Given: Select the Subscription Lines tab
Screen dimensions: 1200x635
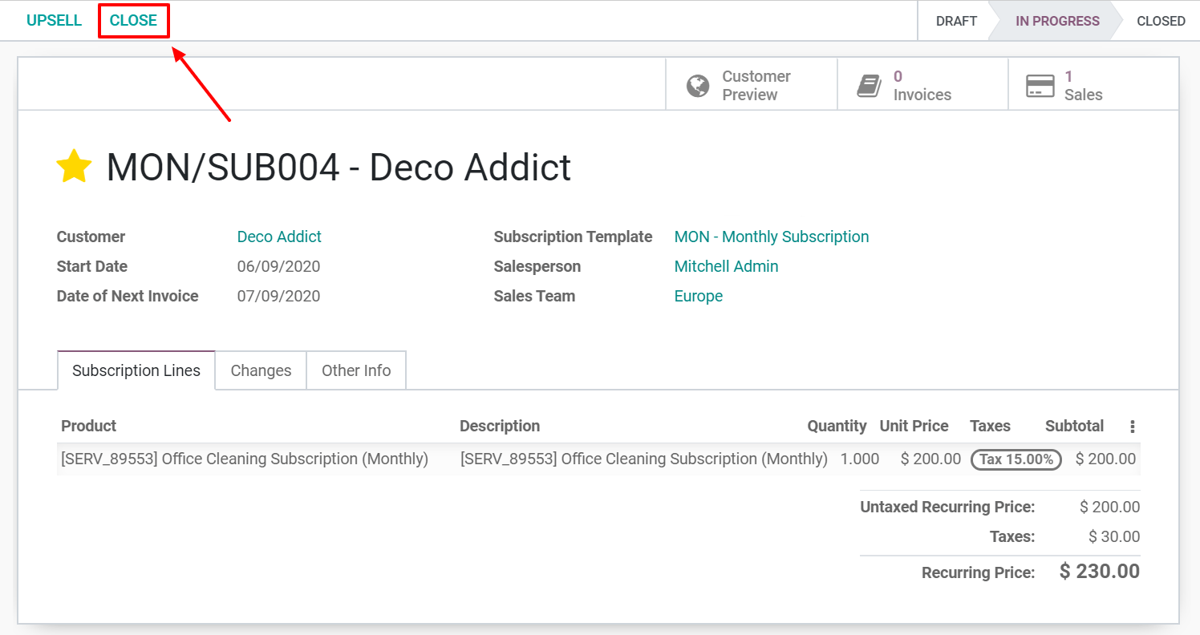Looking at the screenshot, I should [136, 370].
